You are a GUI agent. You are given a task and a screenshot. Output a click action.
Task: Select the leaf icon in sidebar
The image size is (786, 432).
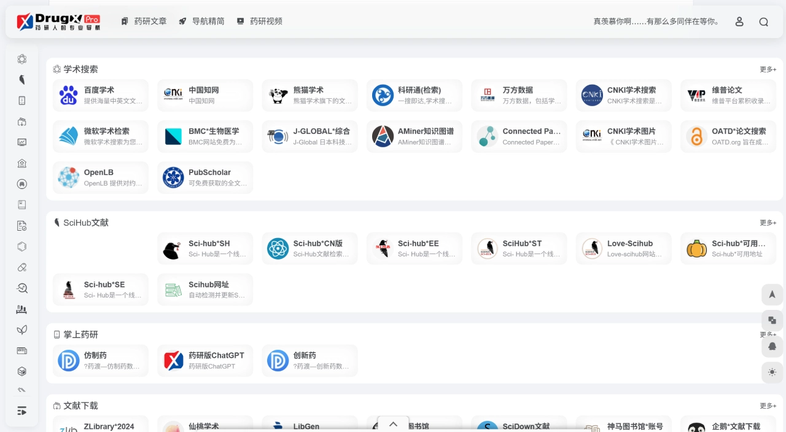pyautogui.click(x=22, y=330)
